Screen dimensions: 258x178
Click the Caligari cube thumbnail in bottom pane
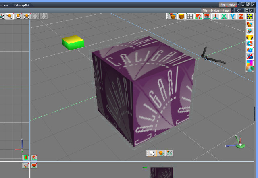(x=162, y=173)
